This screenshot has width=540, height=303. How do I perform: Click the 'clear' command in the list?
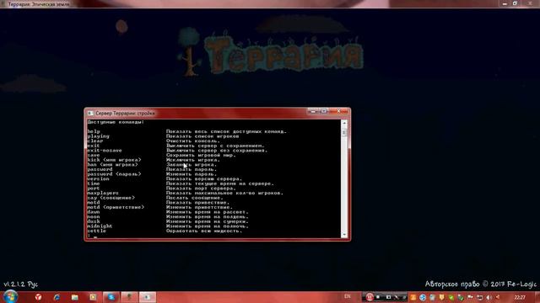(x=95, y=141)
